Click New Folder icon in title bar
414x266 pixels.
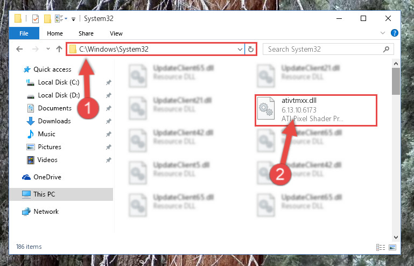coord(47,19)
